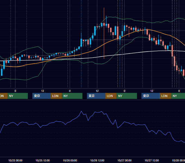
Task: Click the 10/25 00:00 date label
Action: [x=15, y=160]
